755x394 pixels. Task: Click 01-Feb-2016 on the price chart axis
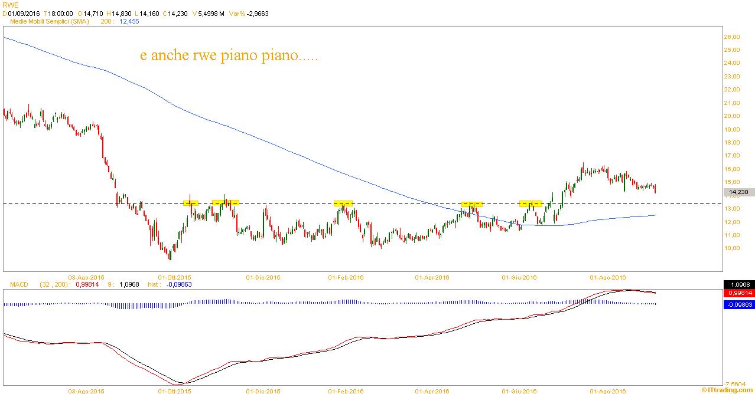(346, 277)
